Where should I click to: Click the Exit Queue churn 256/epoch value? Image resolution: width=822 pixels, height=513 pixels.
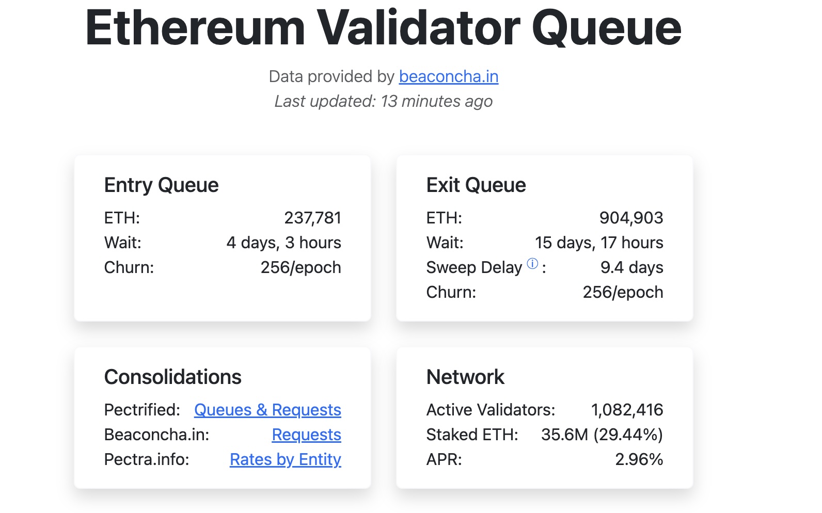pos(623,292)
